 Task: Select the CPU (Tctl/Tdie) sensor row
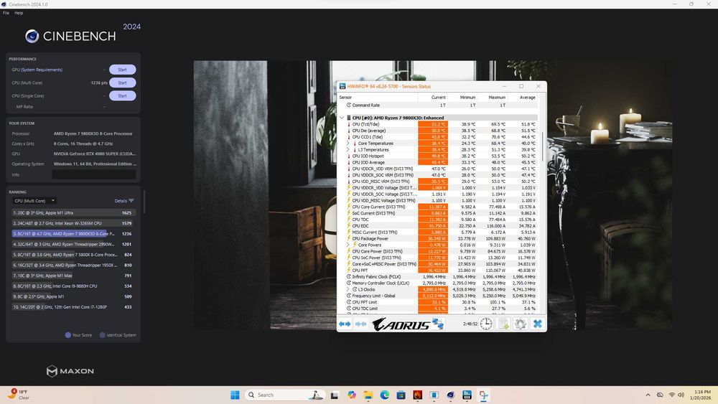point(438,124)
